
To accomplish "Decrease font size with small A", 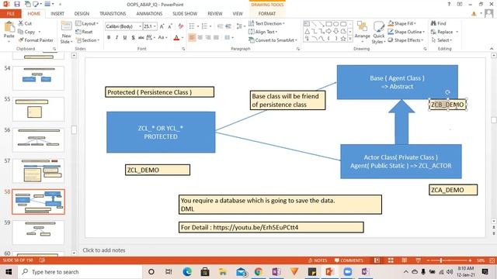I will tap(170, 26).
